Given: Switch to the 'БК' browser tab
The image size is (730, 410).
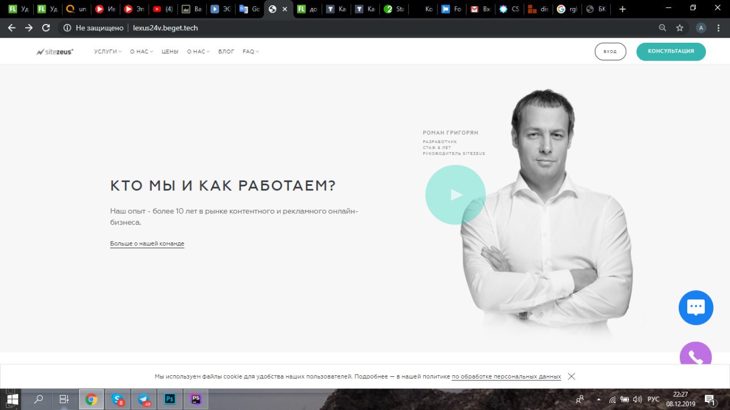Looking at the screenshot, I should [x=596, y=9].
